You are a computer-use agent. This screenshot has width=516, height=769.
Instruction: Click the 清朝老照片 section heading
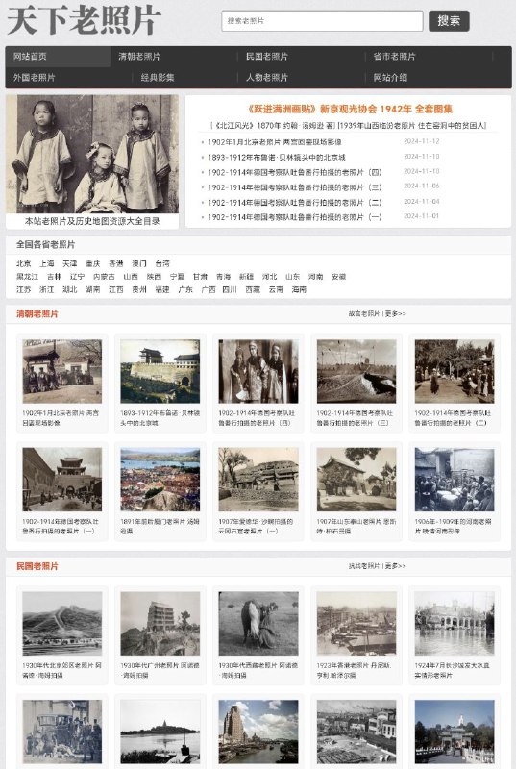click(x=37, y=314)
